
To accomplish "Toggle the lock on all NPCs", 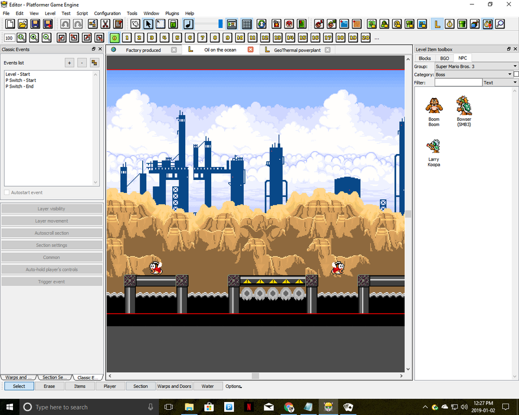I will [x=397, y=24].
